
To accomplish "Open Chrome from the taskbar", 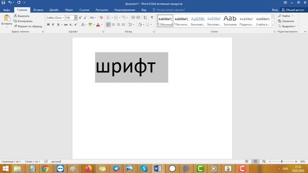I will tap(45, 169).
